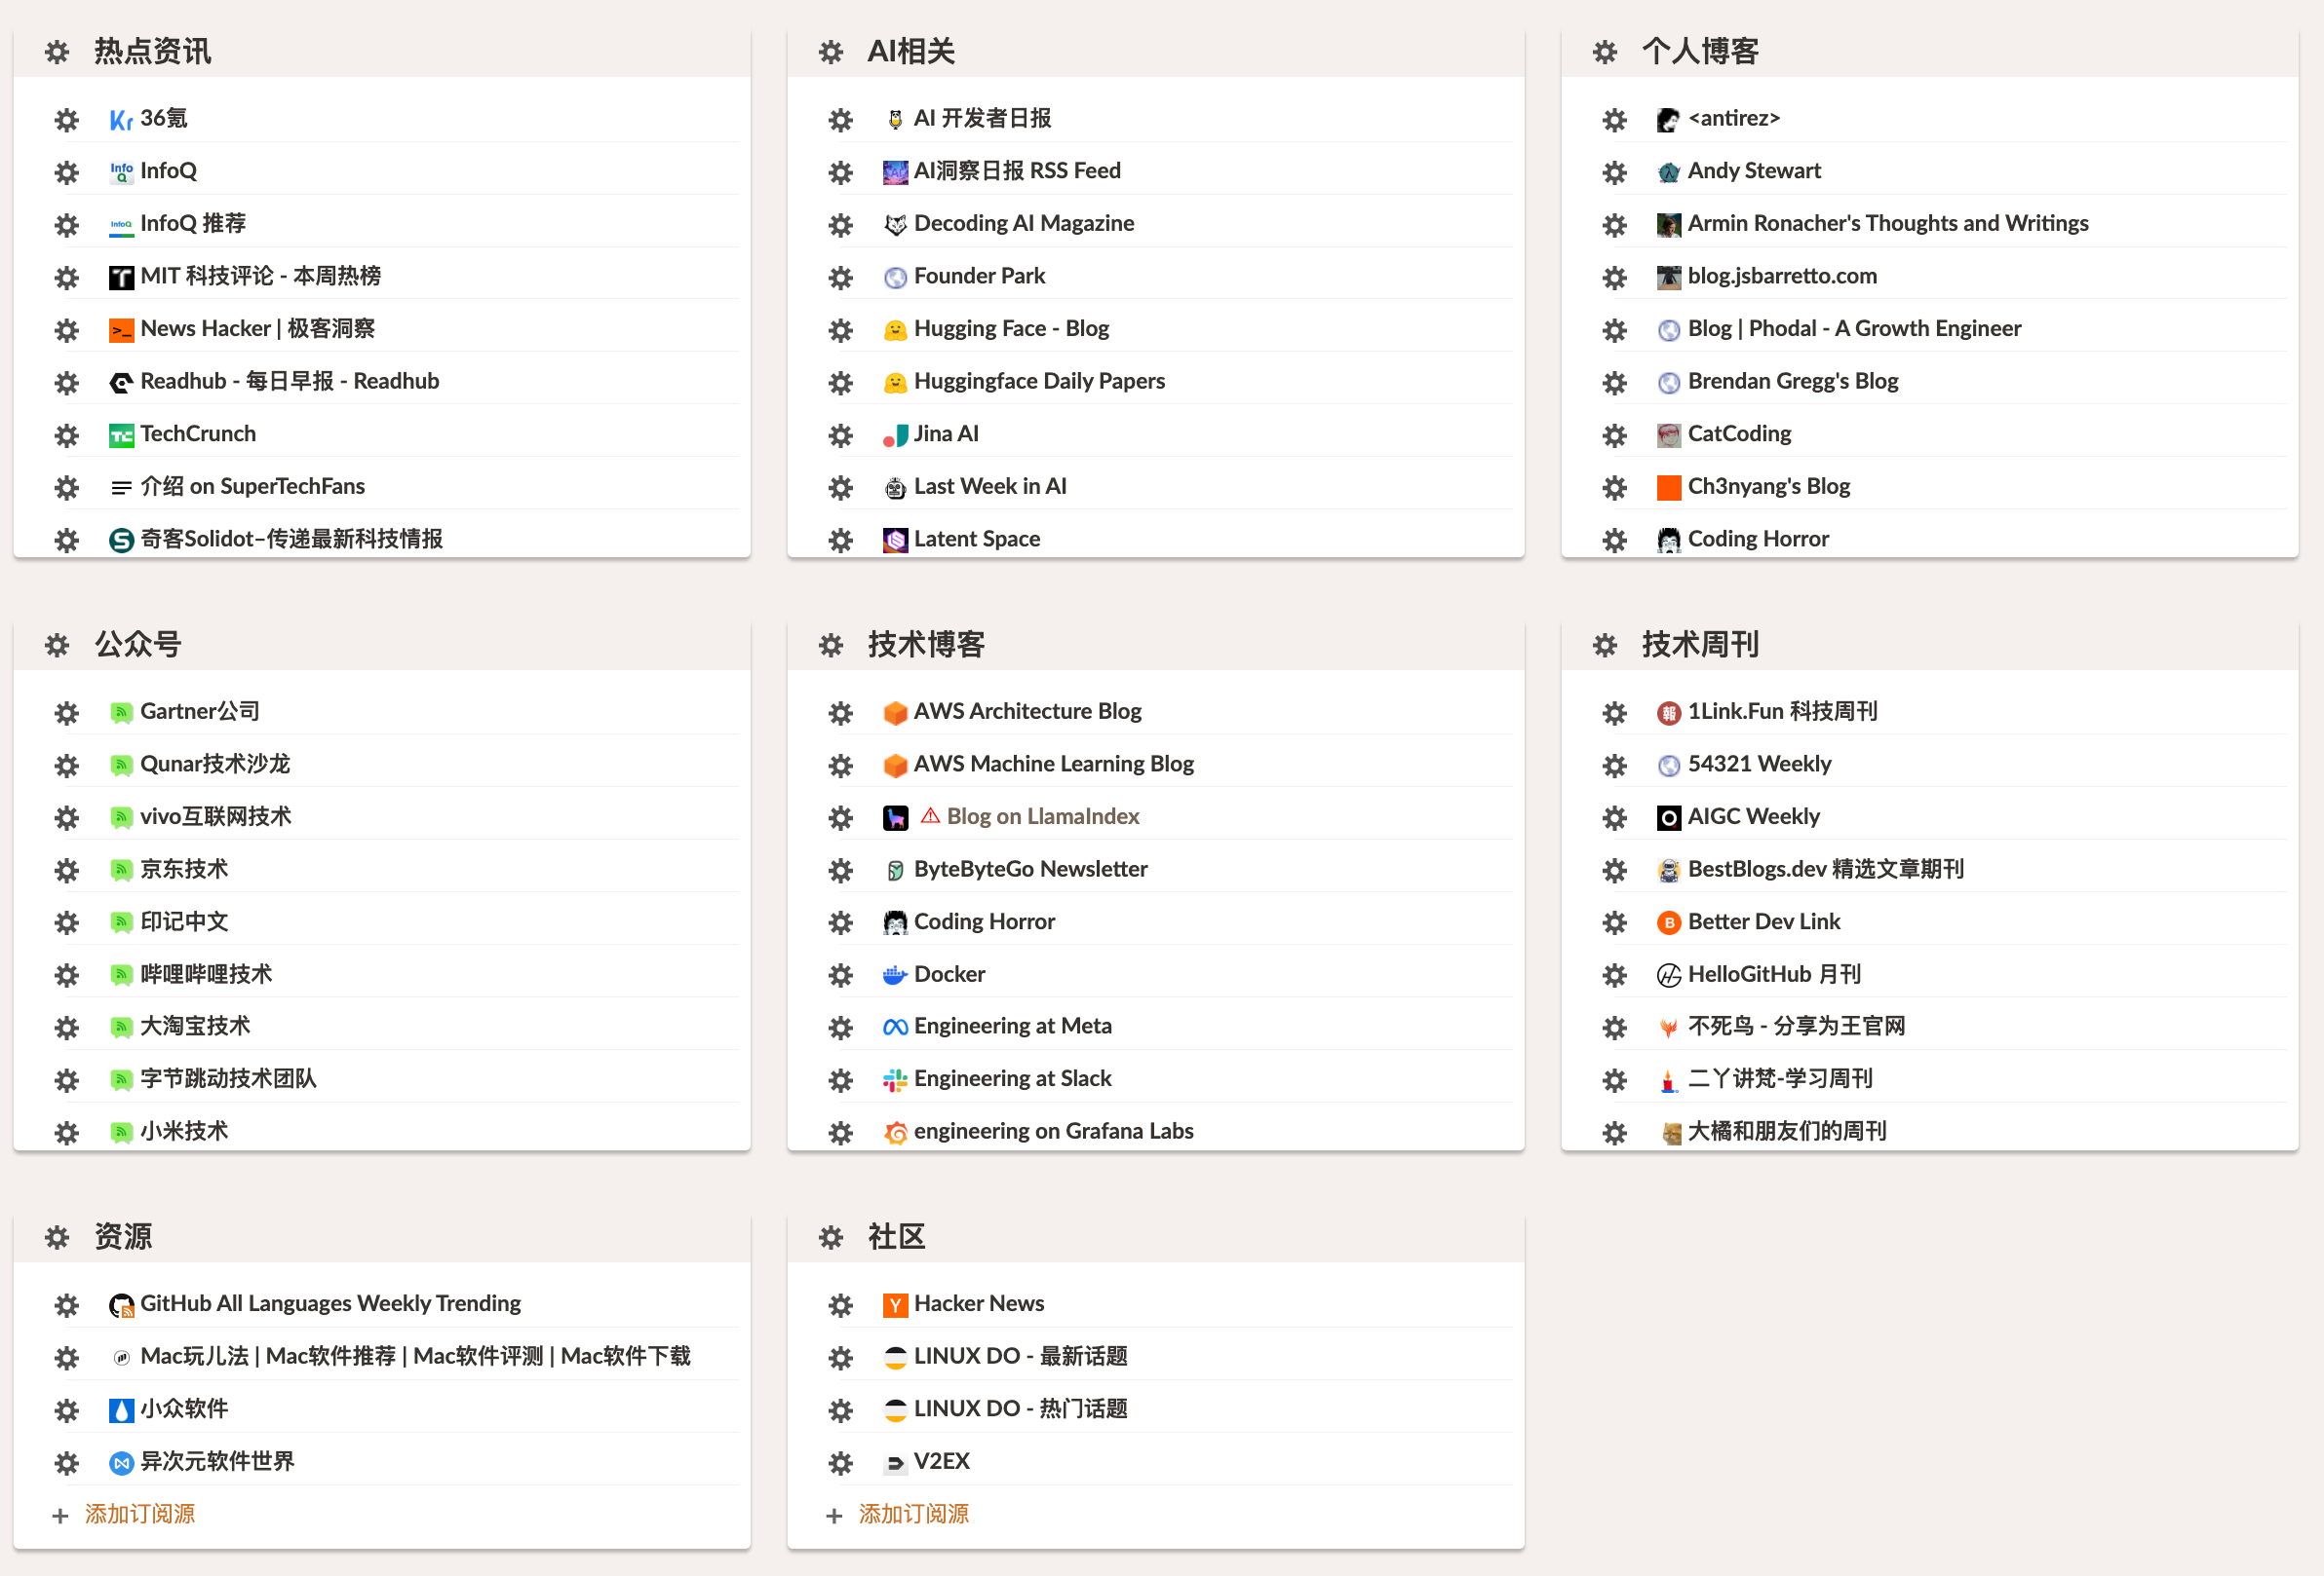Open the V2EX community feed
The height and width of the screenshot is (1576, 2324).
point(941,1461)
